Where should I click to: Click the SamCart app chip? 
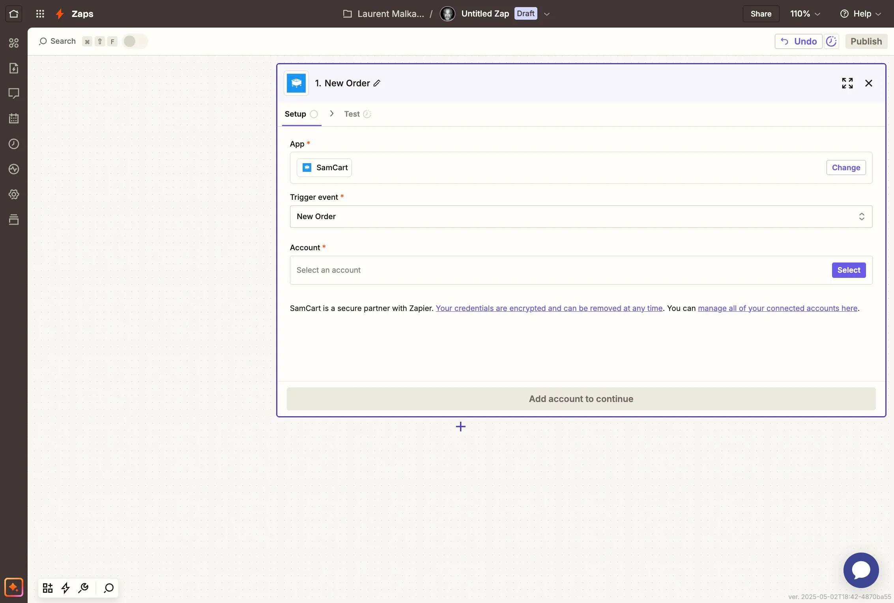pyautogui.click(x=324, y=167)
